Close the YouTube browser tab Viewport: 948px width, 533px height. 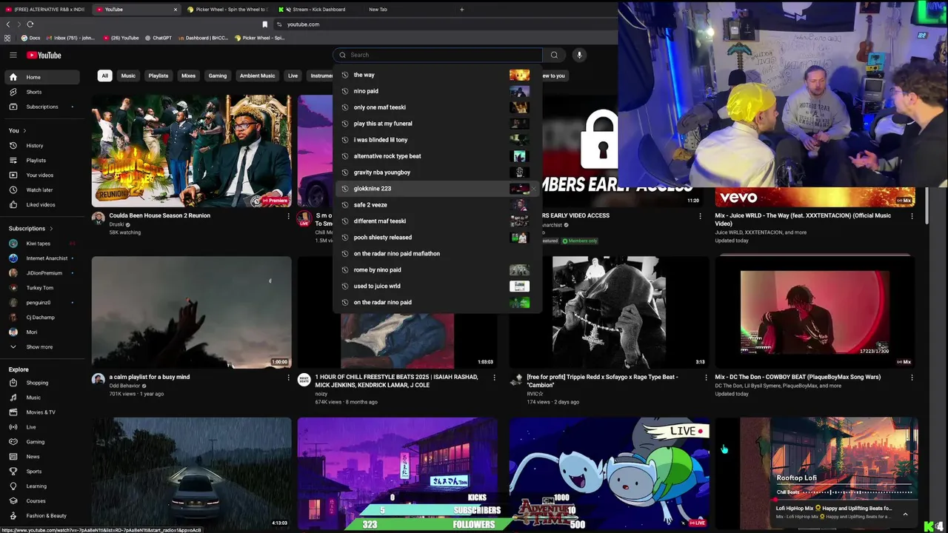(176, 10)
